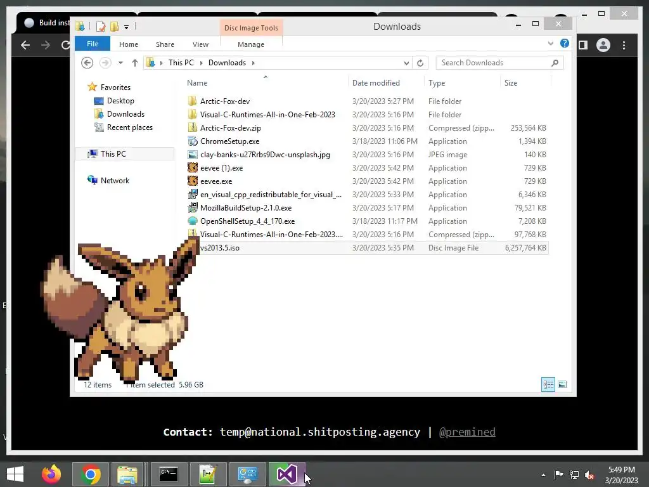Open the View ribbon tab
This screenshot has width=649, height=487.
coord(200,44)
